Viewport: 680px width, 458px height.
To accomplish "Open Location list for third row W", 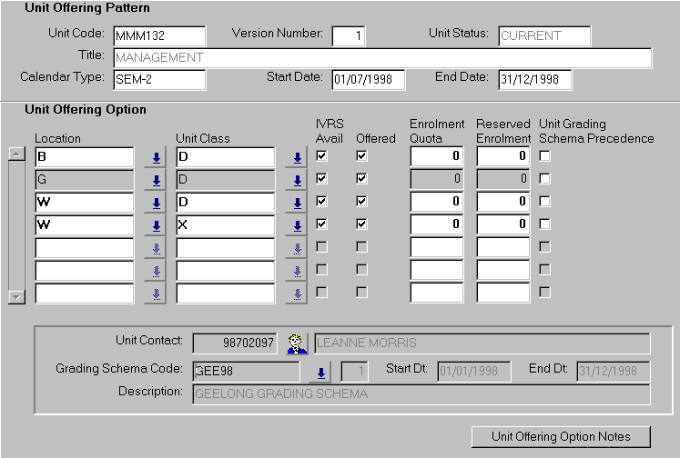I will click(x=156, y=203).
